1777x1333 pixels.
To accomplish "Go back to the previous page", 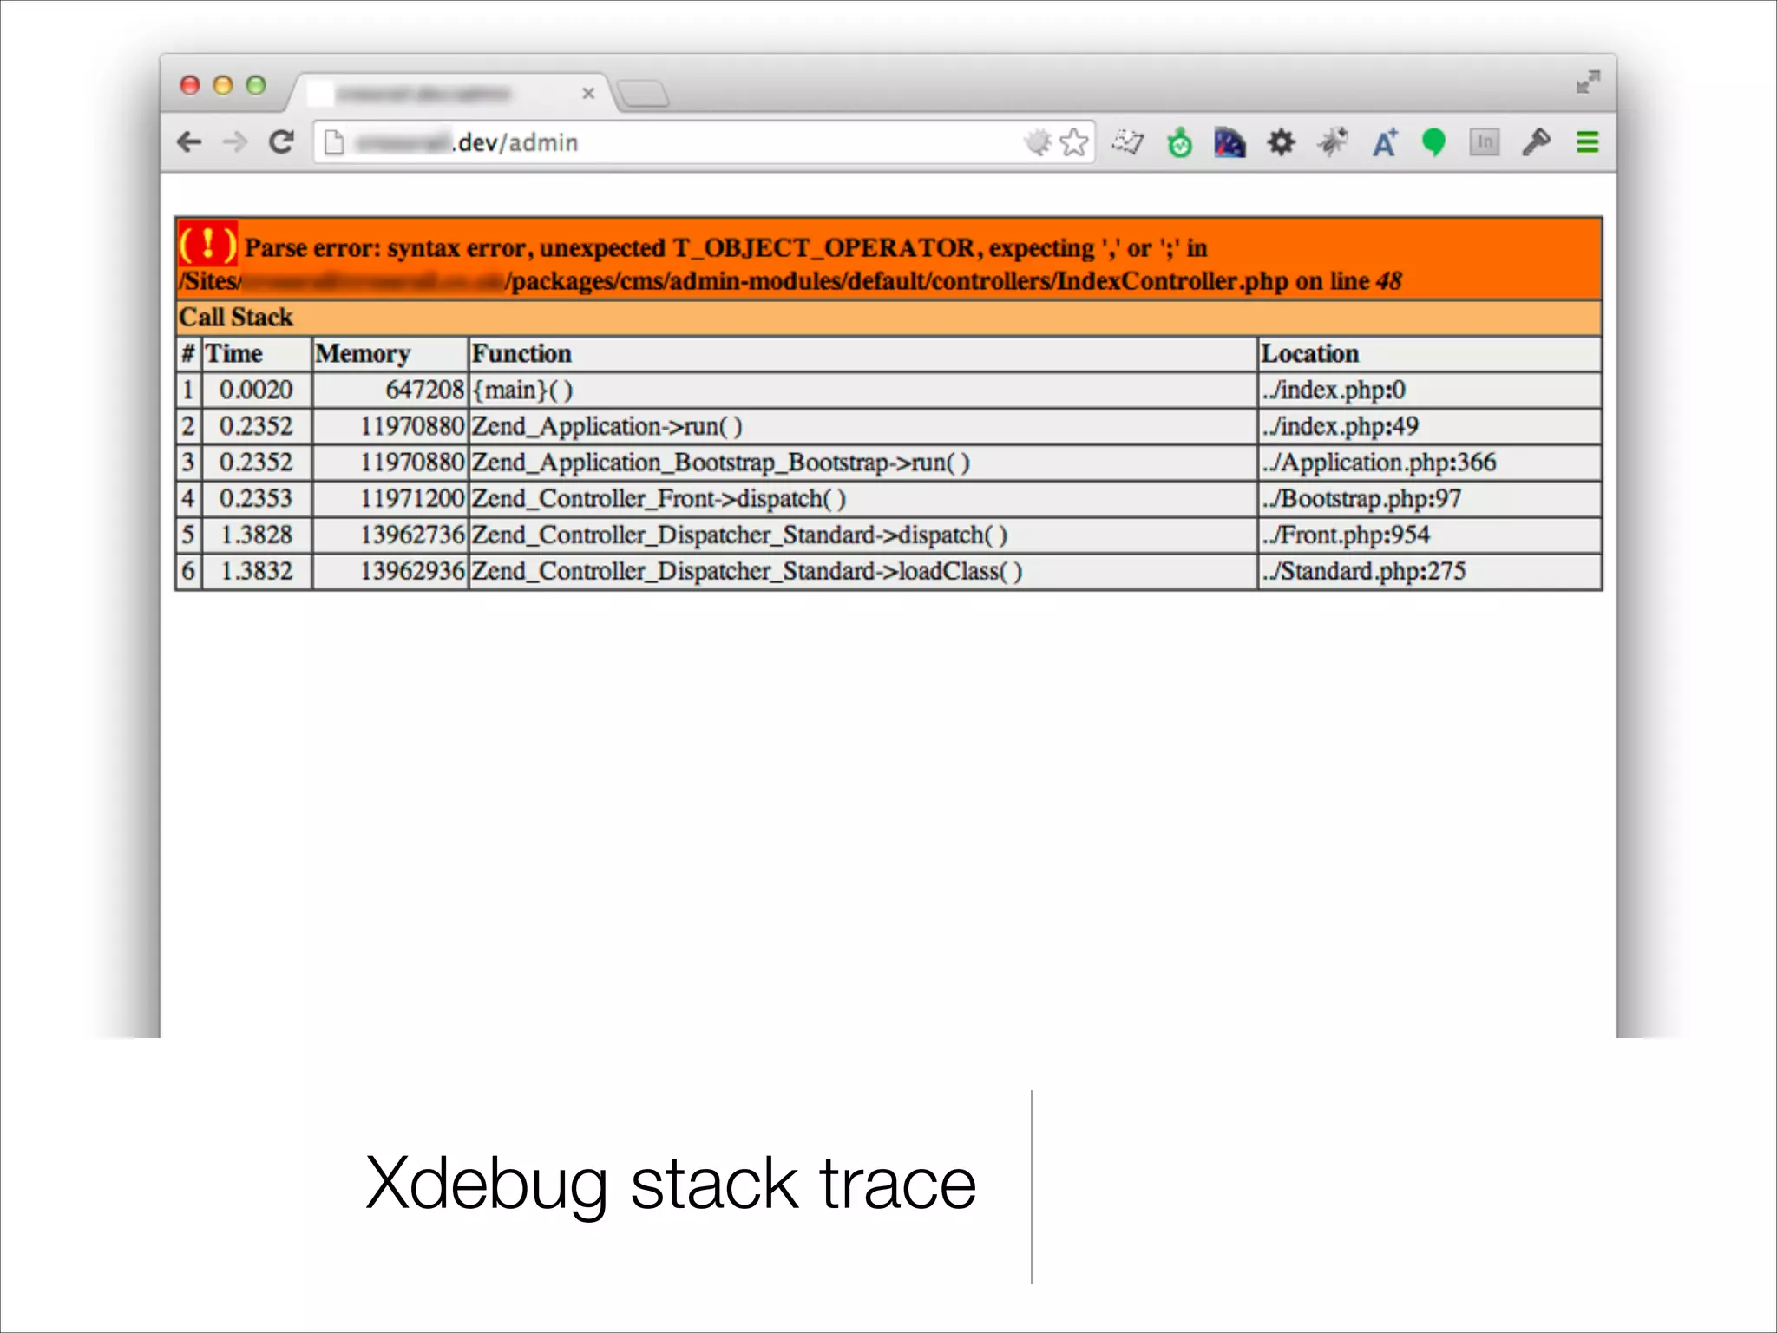I will (188, 141).
